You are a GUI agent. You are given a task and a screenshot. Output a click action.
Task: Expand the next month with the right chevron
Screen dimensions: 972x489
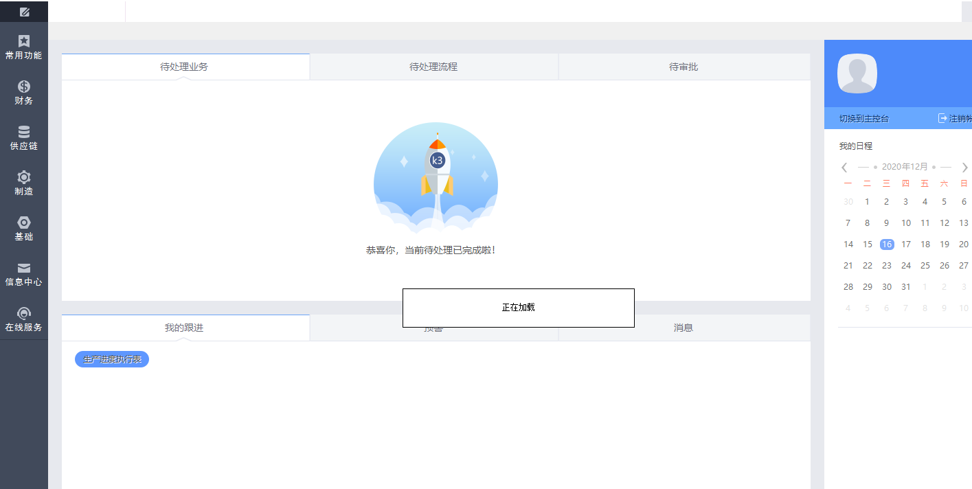[964, 166]
